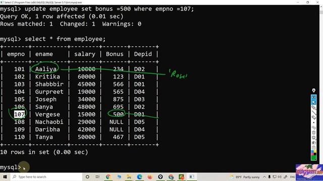Toggle ink visibility with the eye icon
Viewport: 323px width, 181px height.
tap(313, 97)
